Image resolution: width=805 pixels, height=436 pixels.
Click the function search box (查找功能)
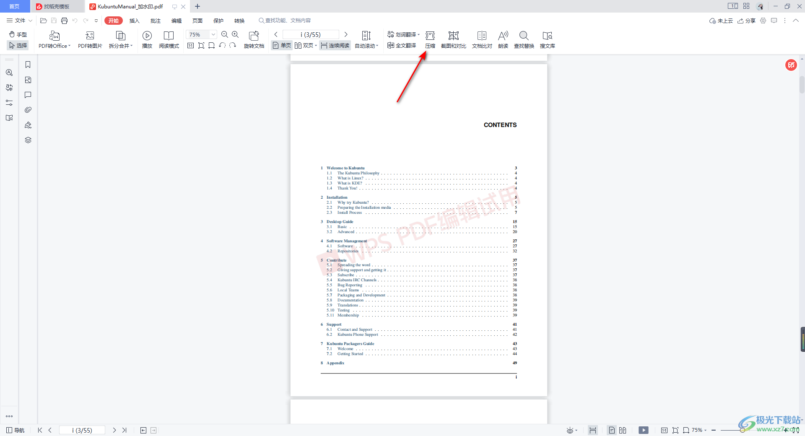(x=285, y=20)
